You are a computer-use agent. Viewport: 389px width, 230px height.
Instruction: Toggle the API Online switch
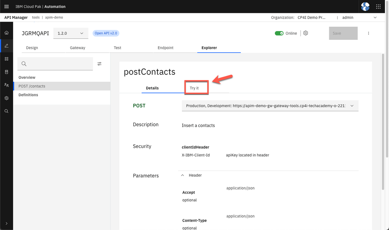pos(279,33)
